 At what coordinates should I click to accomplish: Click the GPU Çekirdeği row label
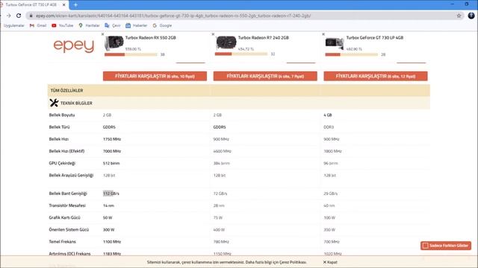tap(62, 163)
